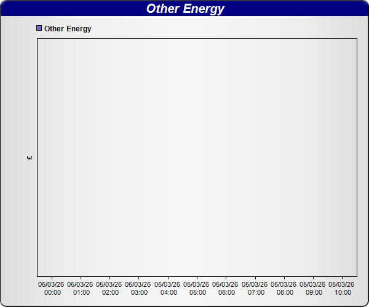
Task: Select the Other Energy legend label
Action: point(68,29)
